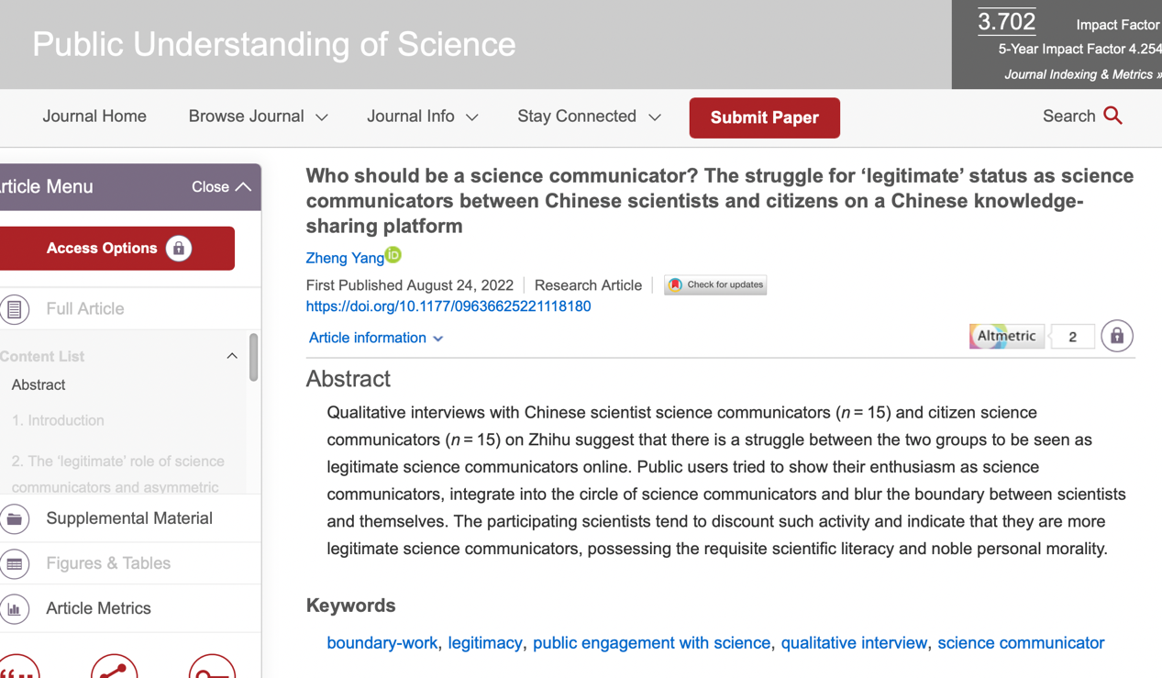Viewport: 1162px width, 678px height.
Task: Close the Article Menu panel
Action: click(x=221, y=187)
